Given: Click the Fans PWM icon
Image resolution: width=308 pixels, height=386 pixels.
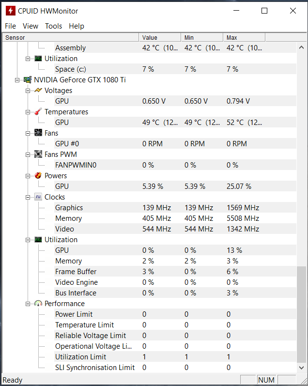Looking at the screenshot, I should [38, 154].
